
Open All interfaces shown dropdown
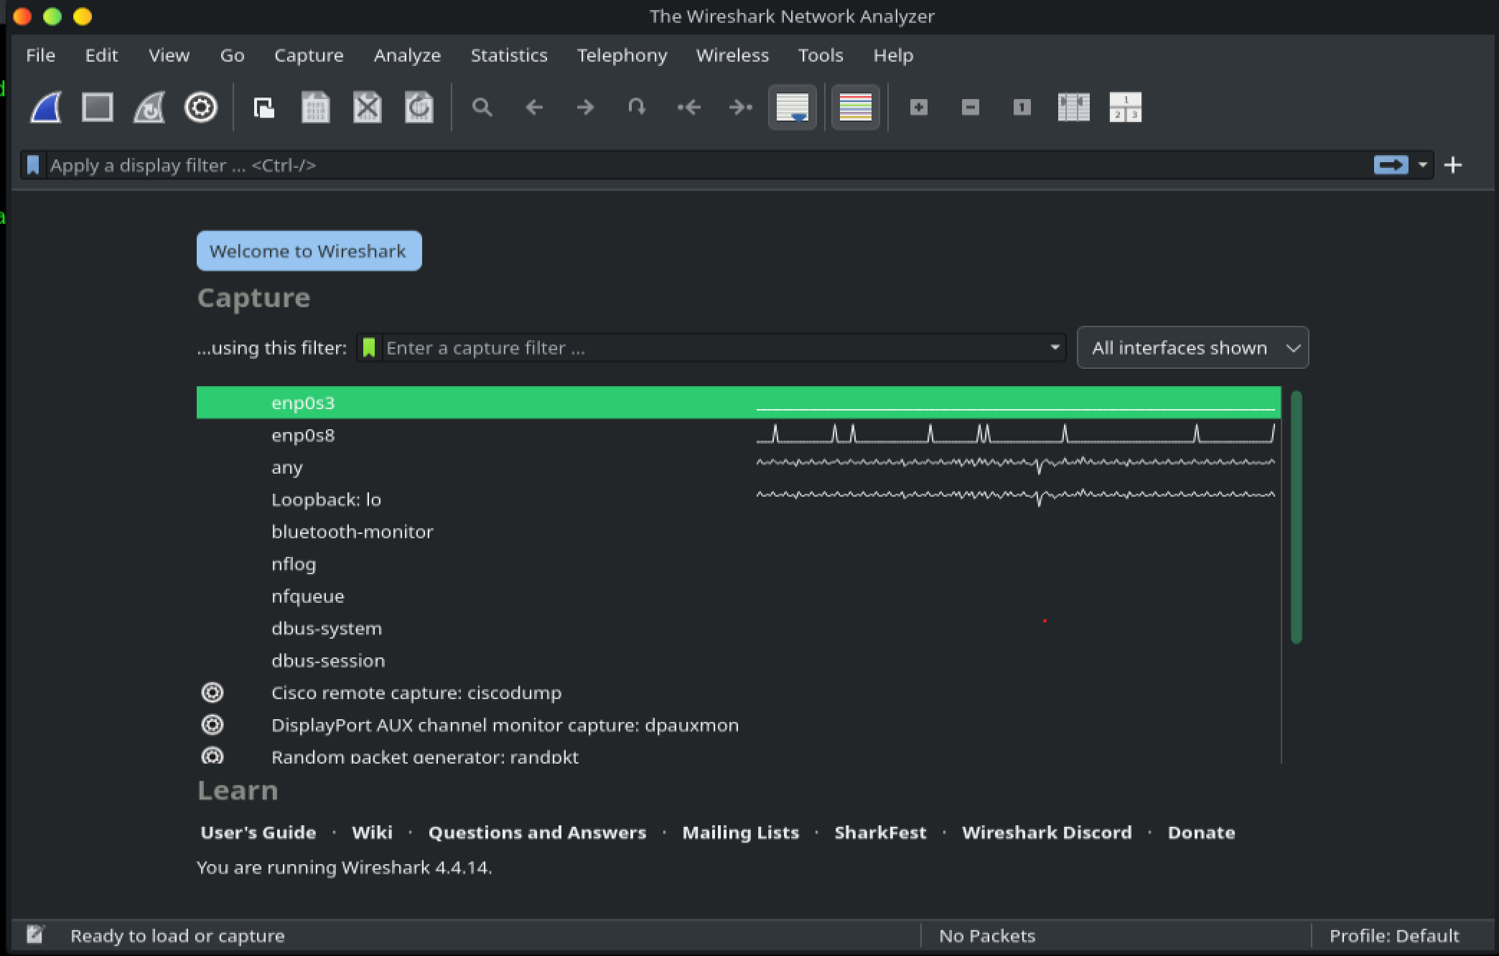[1192, 348]
